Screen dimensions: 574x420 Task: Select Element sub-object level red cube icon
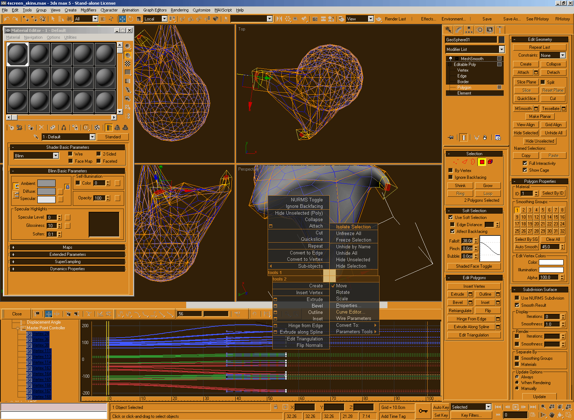(x=490, y=162)
